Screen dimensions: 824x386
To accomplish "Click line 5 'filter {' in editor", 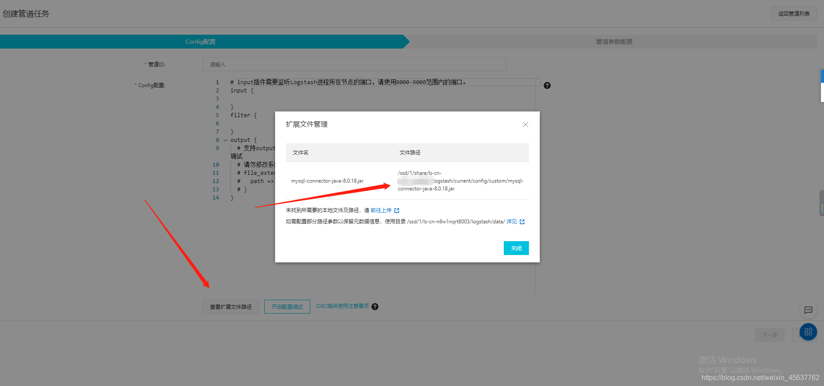I will (x=243, y=115).
